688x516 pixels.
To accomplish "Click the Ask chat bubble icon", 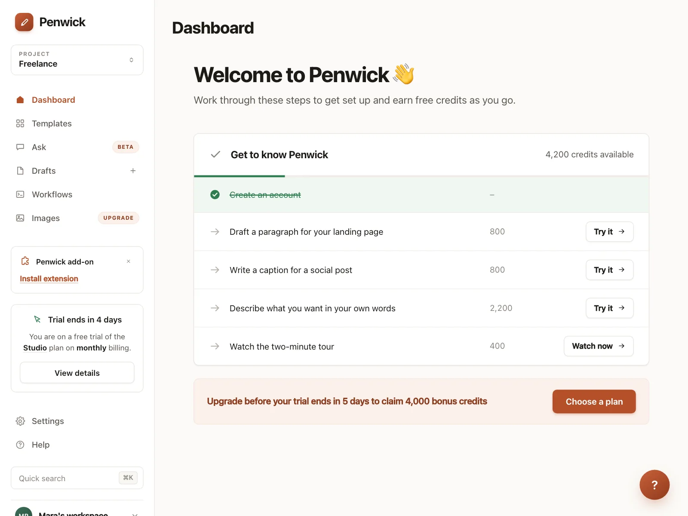I will (x=20, y=147).
